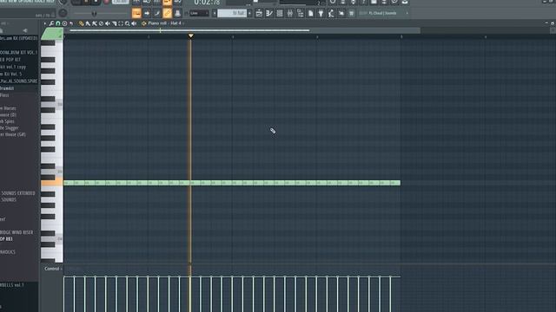Image resolution: width=556 pixels, height=312 pixels.
Task: Open the Mixer view button
Action: click(289, 13)
